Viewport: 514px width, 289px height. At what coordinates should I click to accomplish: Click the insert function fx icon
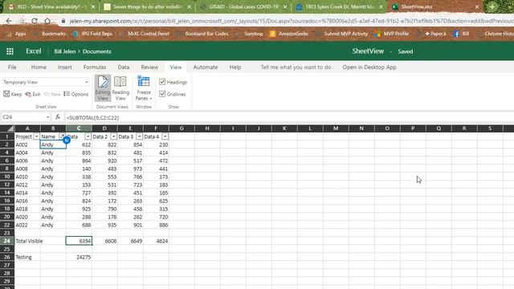58,117
